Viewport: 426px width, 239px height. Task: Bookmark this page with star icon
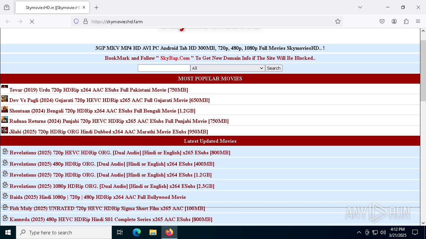coord(338,21)
